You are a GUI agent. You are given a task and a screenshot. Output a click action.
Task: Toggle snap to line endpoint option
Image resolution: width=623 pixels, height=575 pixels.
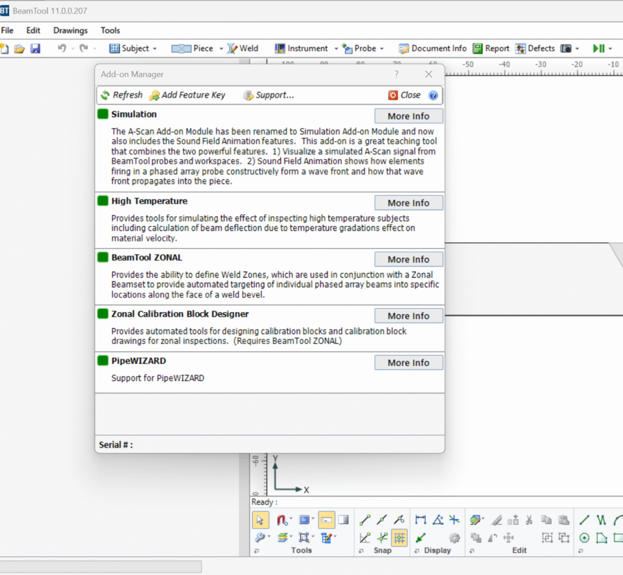click(x=365, y=520)
